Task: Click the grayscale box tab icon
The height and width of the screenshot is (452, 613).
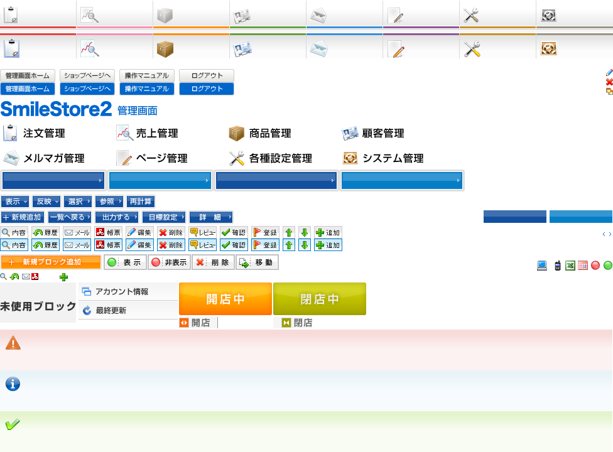Action: coord(165,16)
